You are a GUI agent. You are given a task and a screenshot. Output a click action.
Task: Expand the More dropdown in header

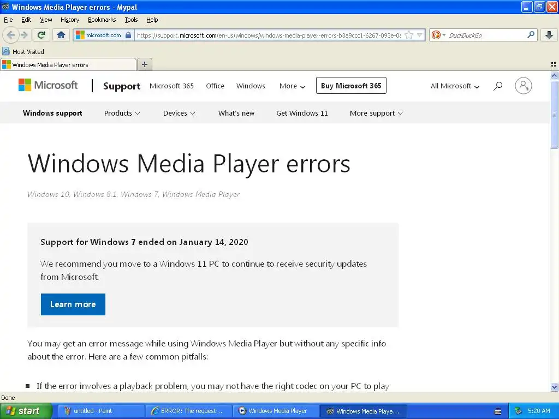pyautogui.click(x=292, y=86)
